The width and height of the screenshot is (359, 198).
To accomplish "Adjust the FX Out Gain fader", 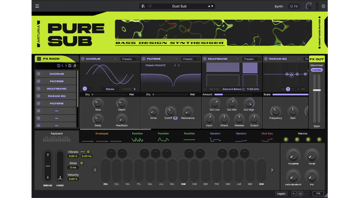I will tap(317, 90).
